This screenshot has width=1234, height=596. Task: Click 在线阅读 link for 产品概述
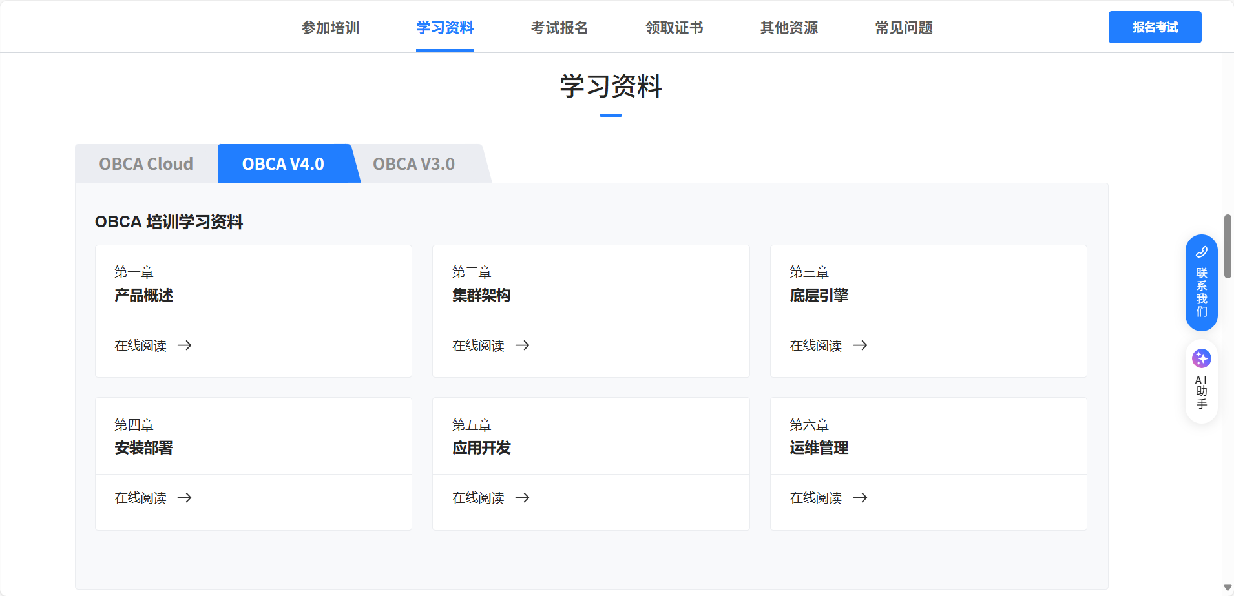[141, 346]
